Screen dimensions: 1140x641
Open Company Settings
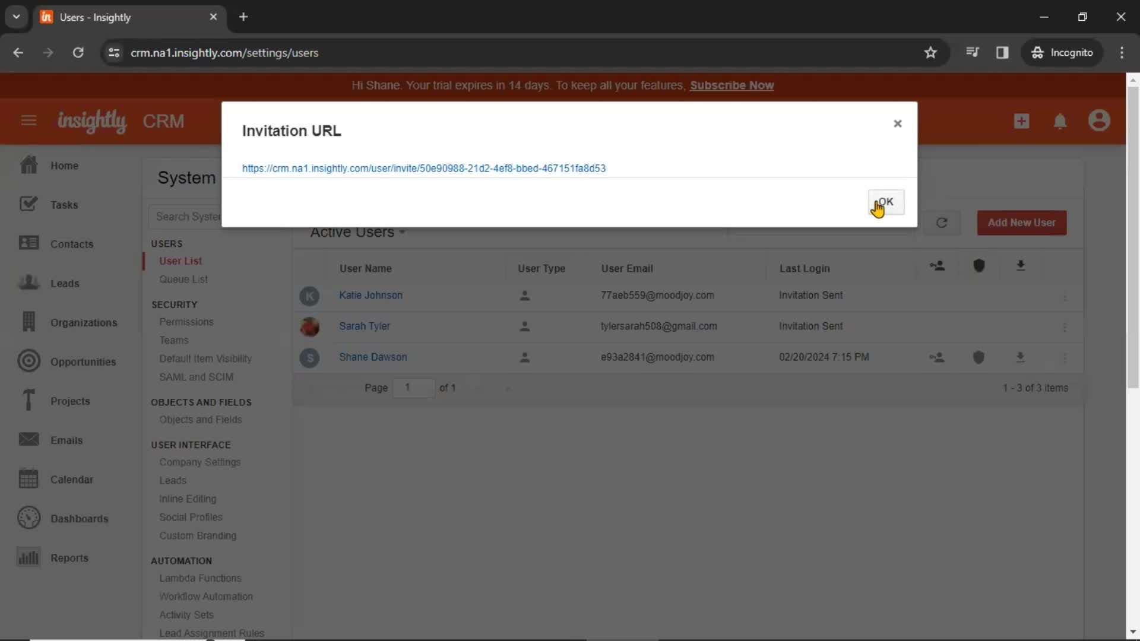(200, 462)
